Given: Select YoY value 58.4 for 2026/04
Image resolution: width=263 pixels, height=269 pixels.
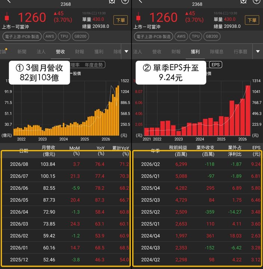Looking at the screenshot, I should click(x=100, y=212).
